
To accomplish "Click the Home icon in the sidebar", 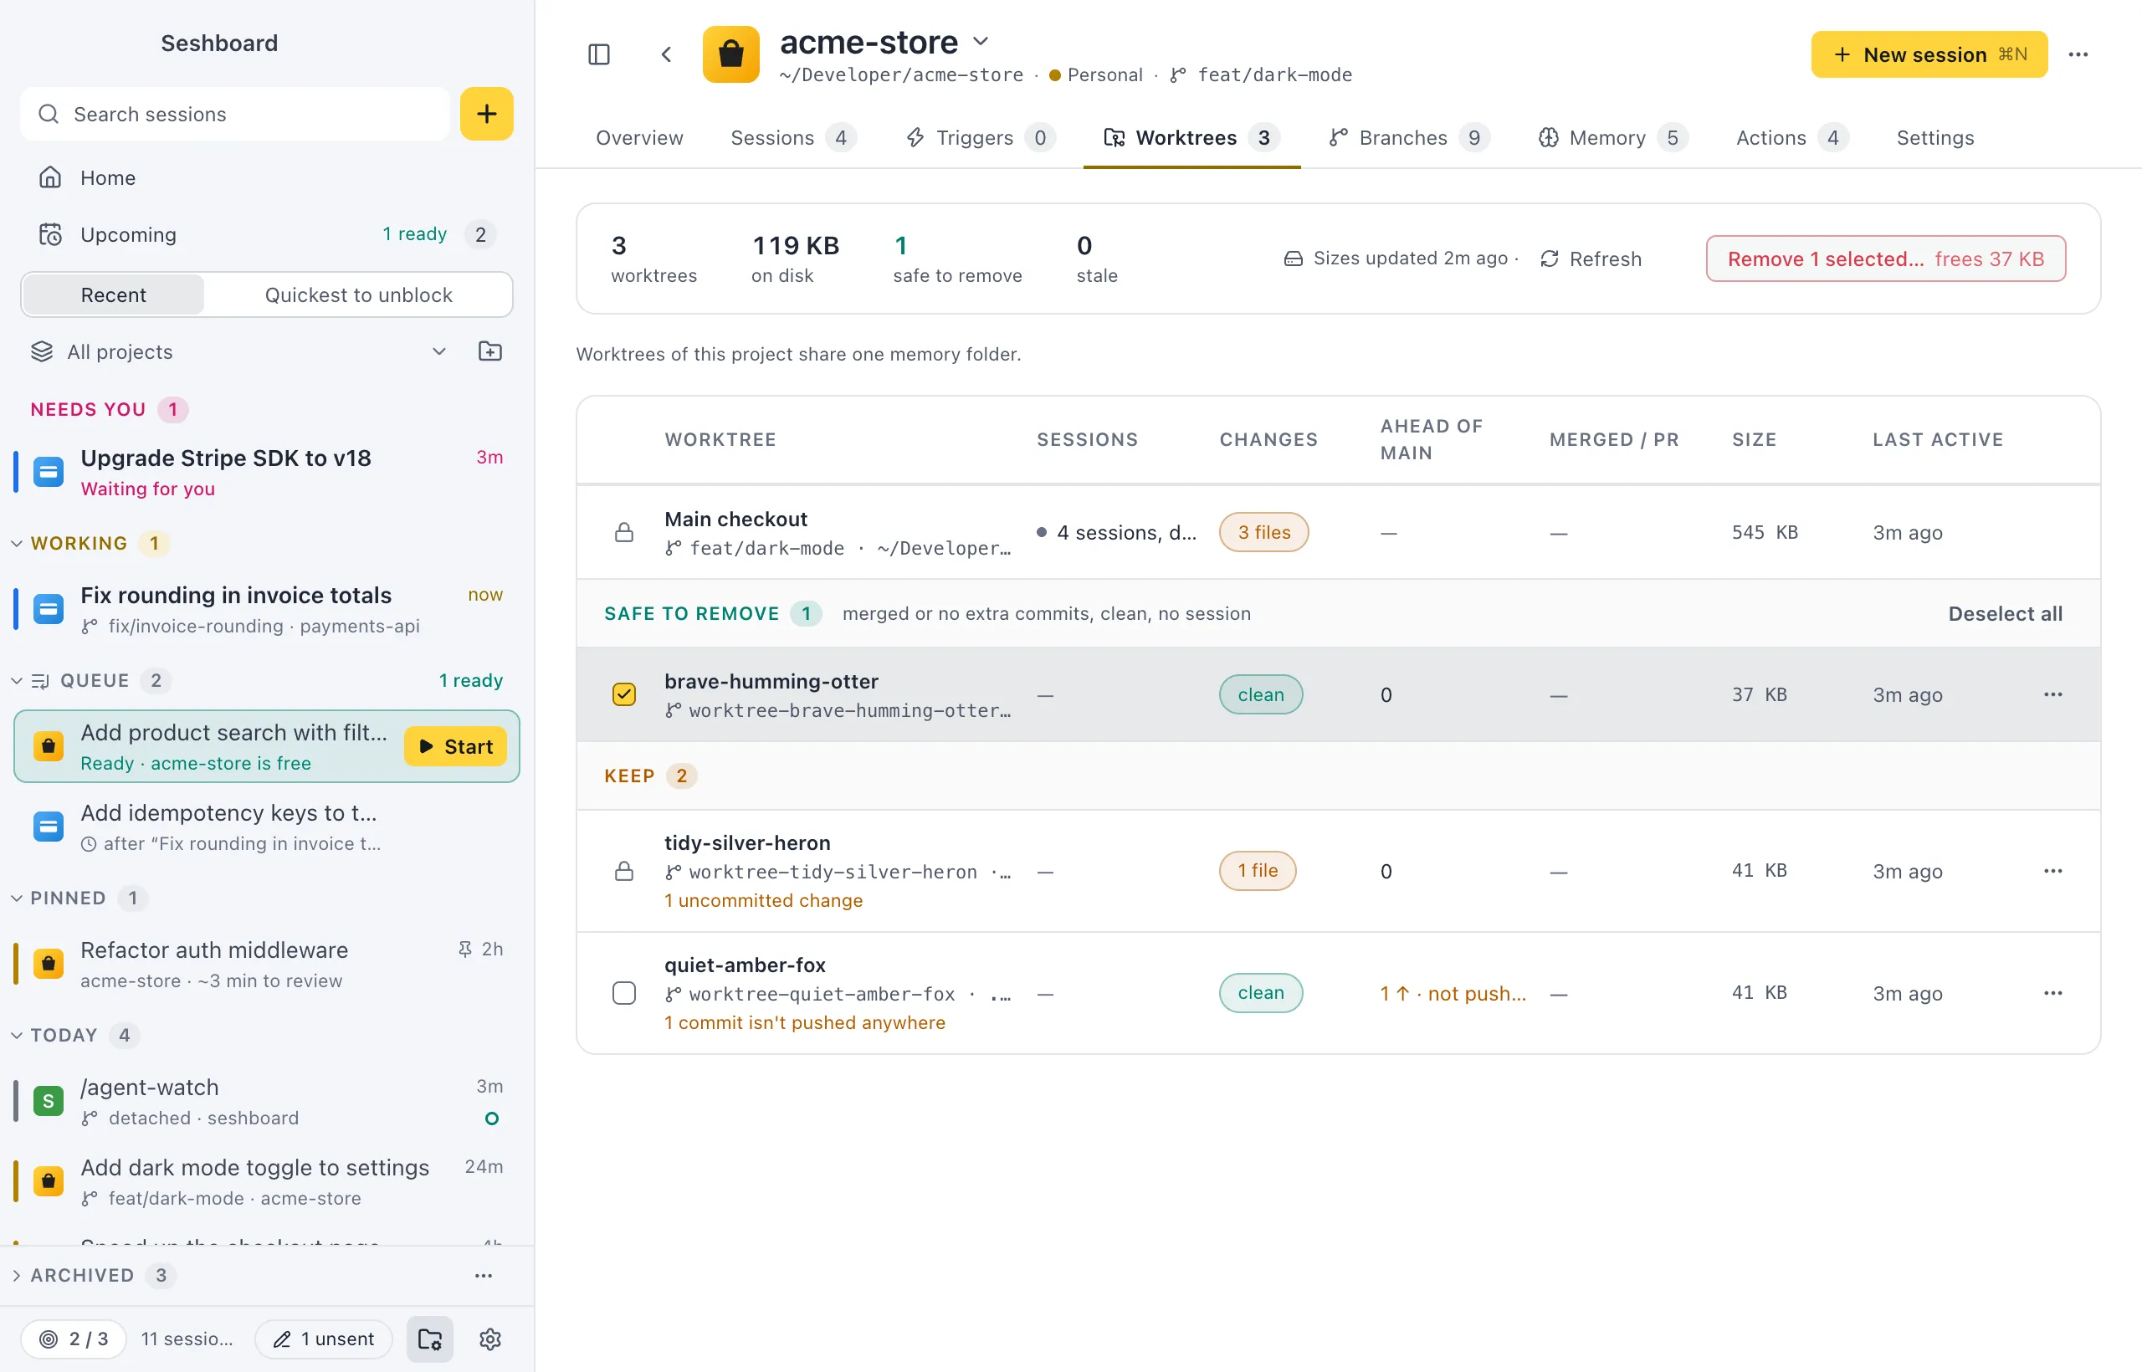I will (x=50, y=177).
